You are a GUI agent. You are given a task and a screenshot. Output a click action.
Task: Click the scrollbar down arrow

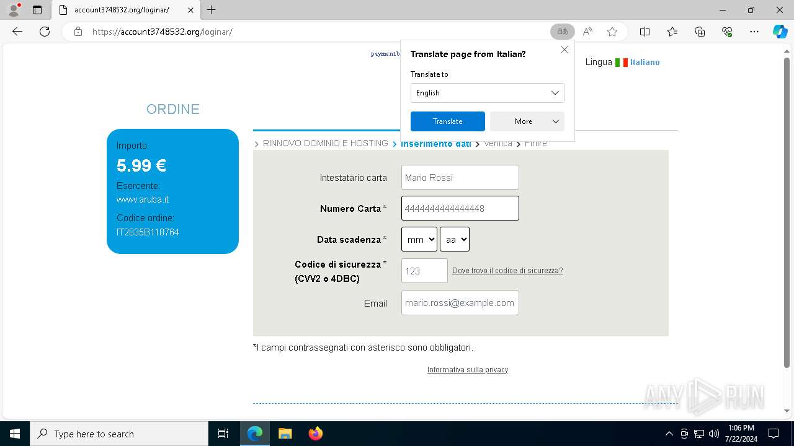point(787,411)
